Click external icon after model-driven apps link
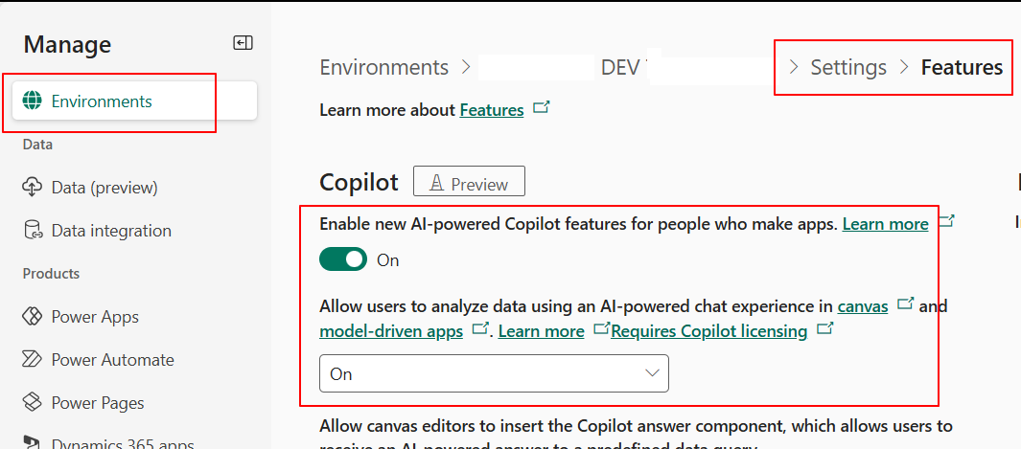 point(480,328)
